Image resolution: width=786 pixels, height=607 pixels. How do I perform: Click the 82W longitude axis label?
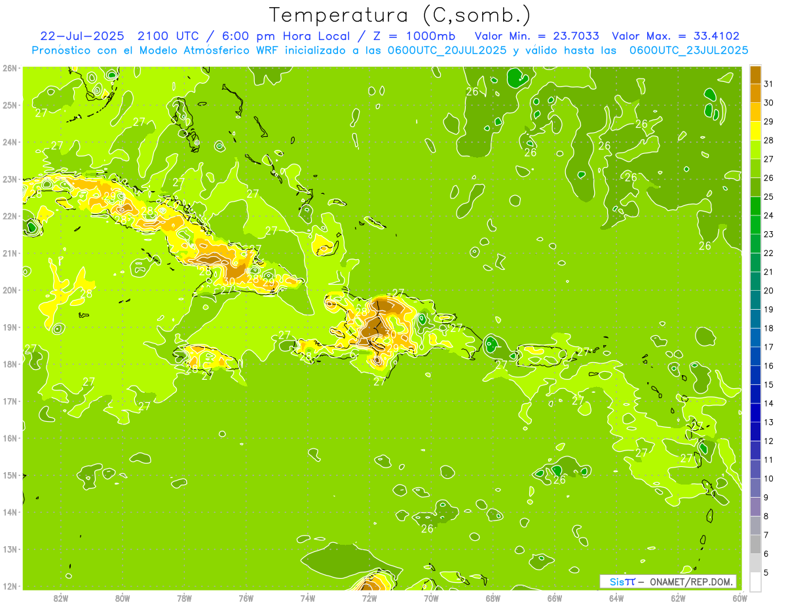(x=61, y=597)
